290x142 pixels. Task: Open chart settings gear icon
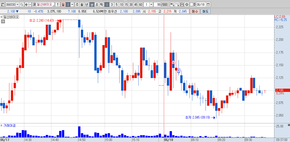[187, 5]
